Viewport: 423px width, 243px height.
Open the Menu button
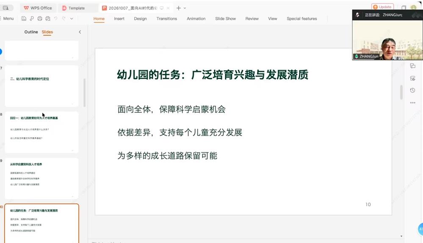point(7,19)
